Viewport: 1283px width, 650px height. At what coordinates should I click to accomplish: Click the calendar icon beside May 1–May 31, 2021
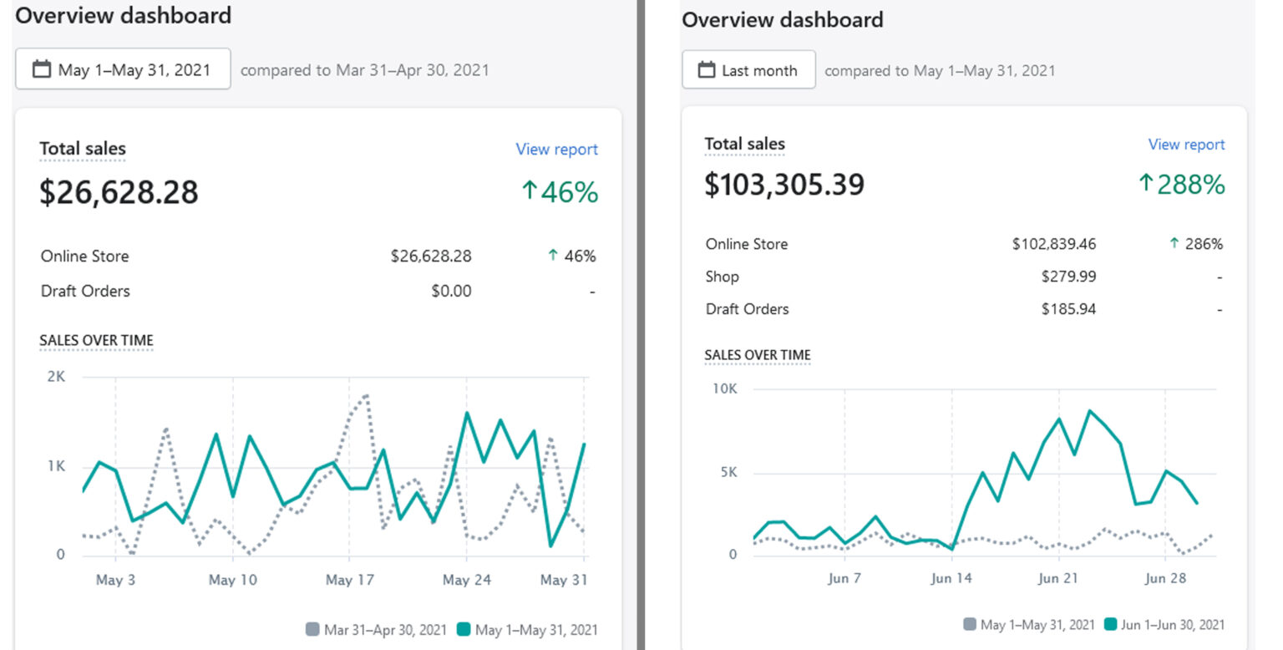click(42, 69)
